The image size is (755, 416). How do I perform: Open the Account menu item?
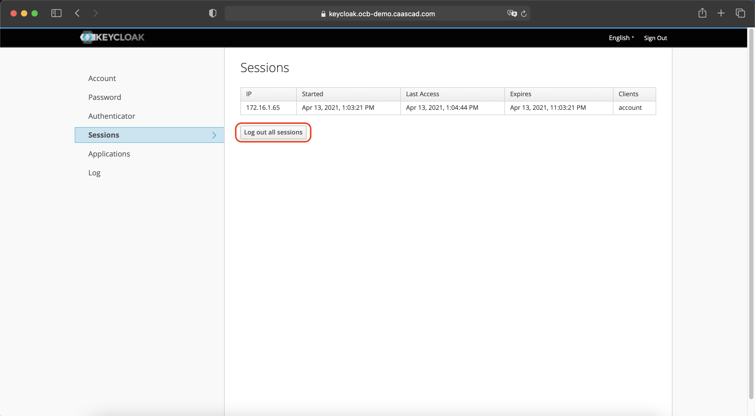pos(102,78)
